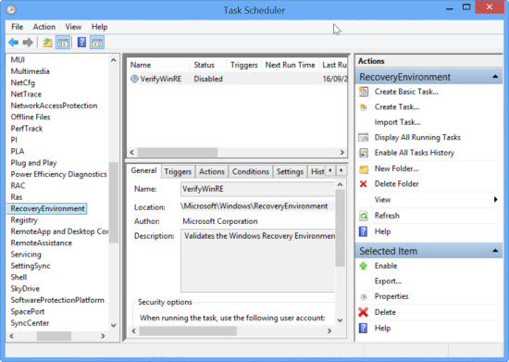Expand the View submenu arrow

pyautogui.click(x=496, y=199)
